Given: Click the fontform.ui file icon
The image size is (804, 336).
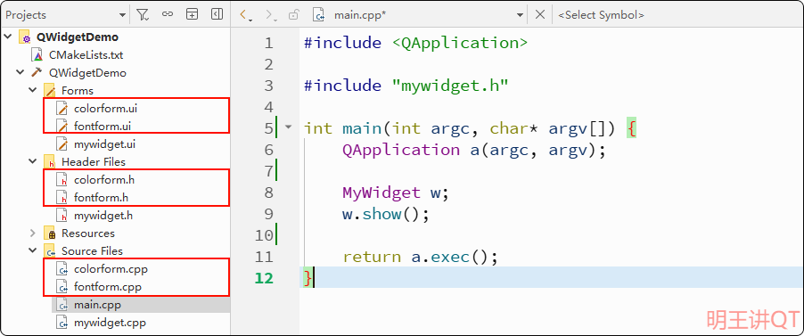Looking at the screenshot, I should 62,127.
